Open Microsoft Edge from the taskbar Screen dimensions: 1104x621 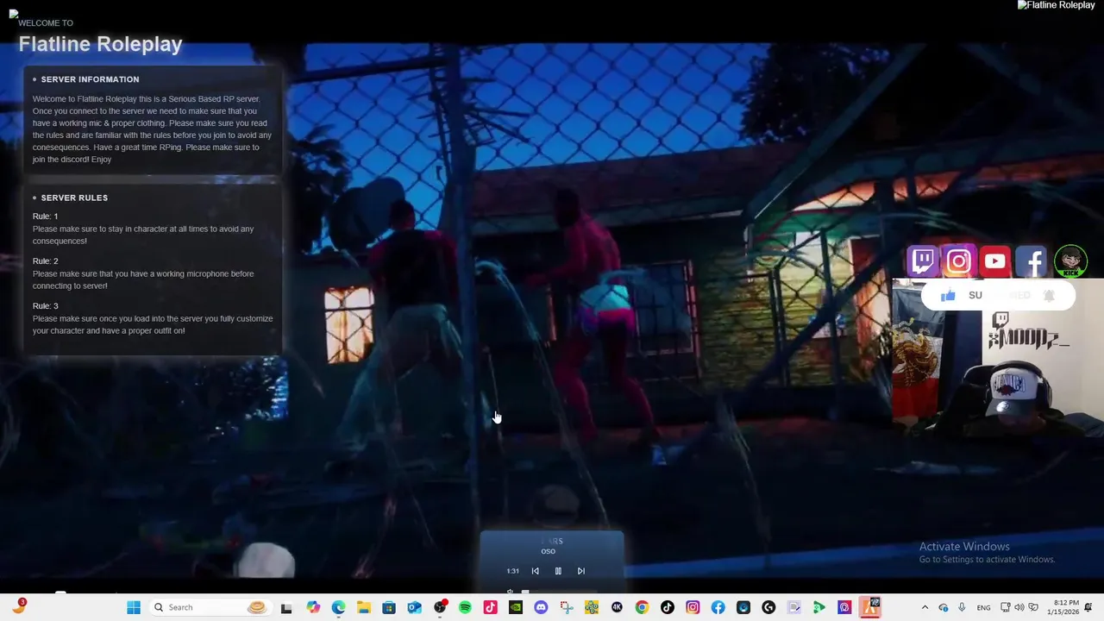[x=338, y=607]
